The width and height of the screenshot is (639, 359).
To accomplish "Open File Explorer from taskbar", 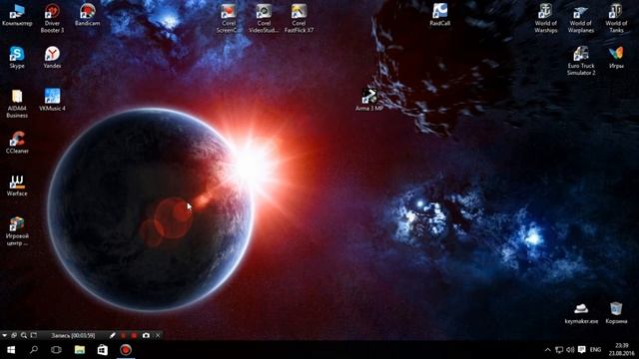I will point(80,350).
